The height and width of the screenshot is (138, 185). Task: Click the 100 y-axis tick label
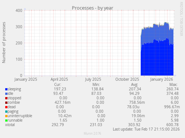pyautogui.click(x=19, y=59)
